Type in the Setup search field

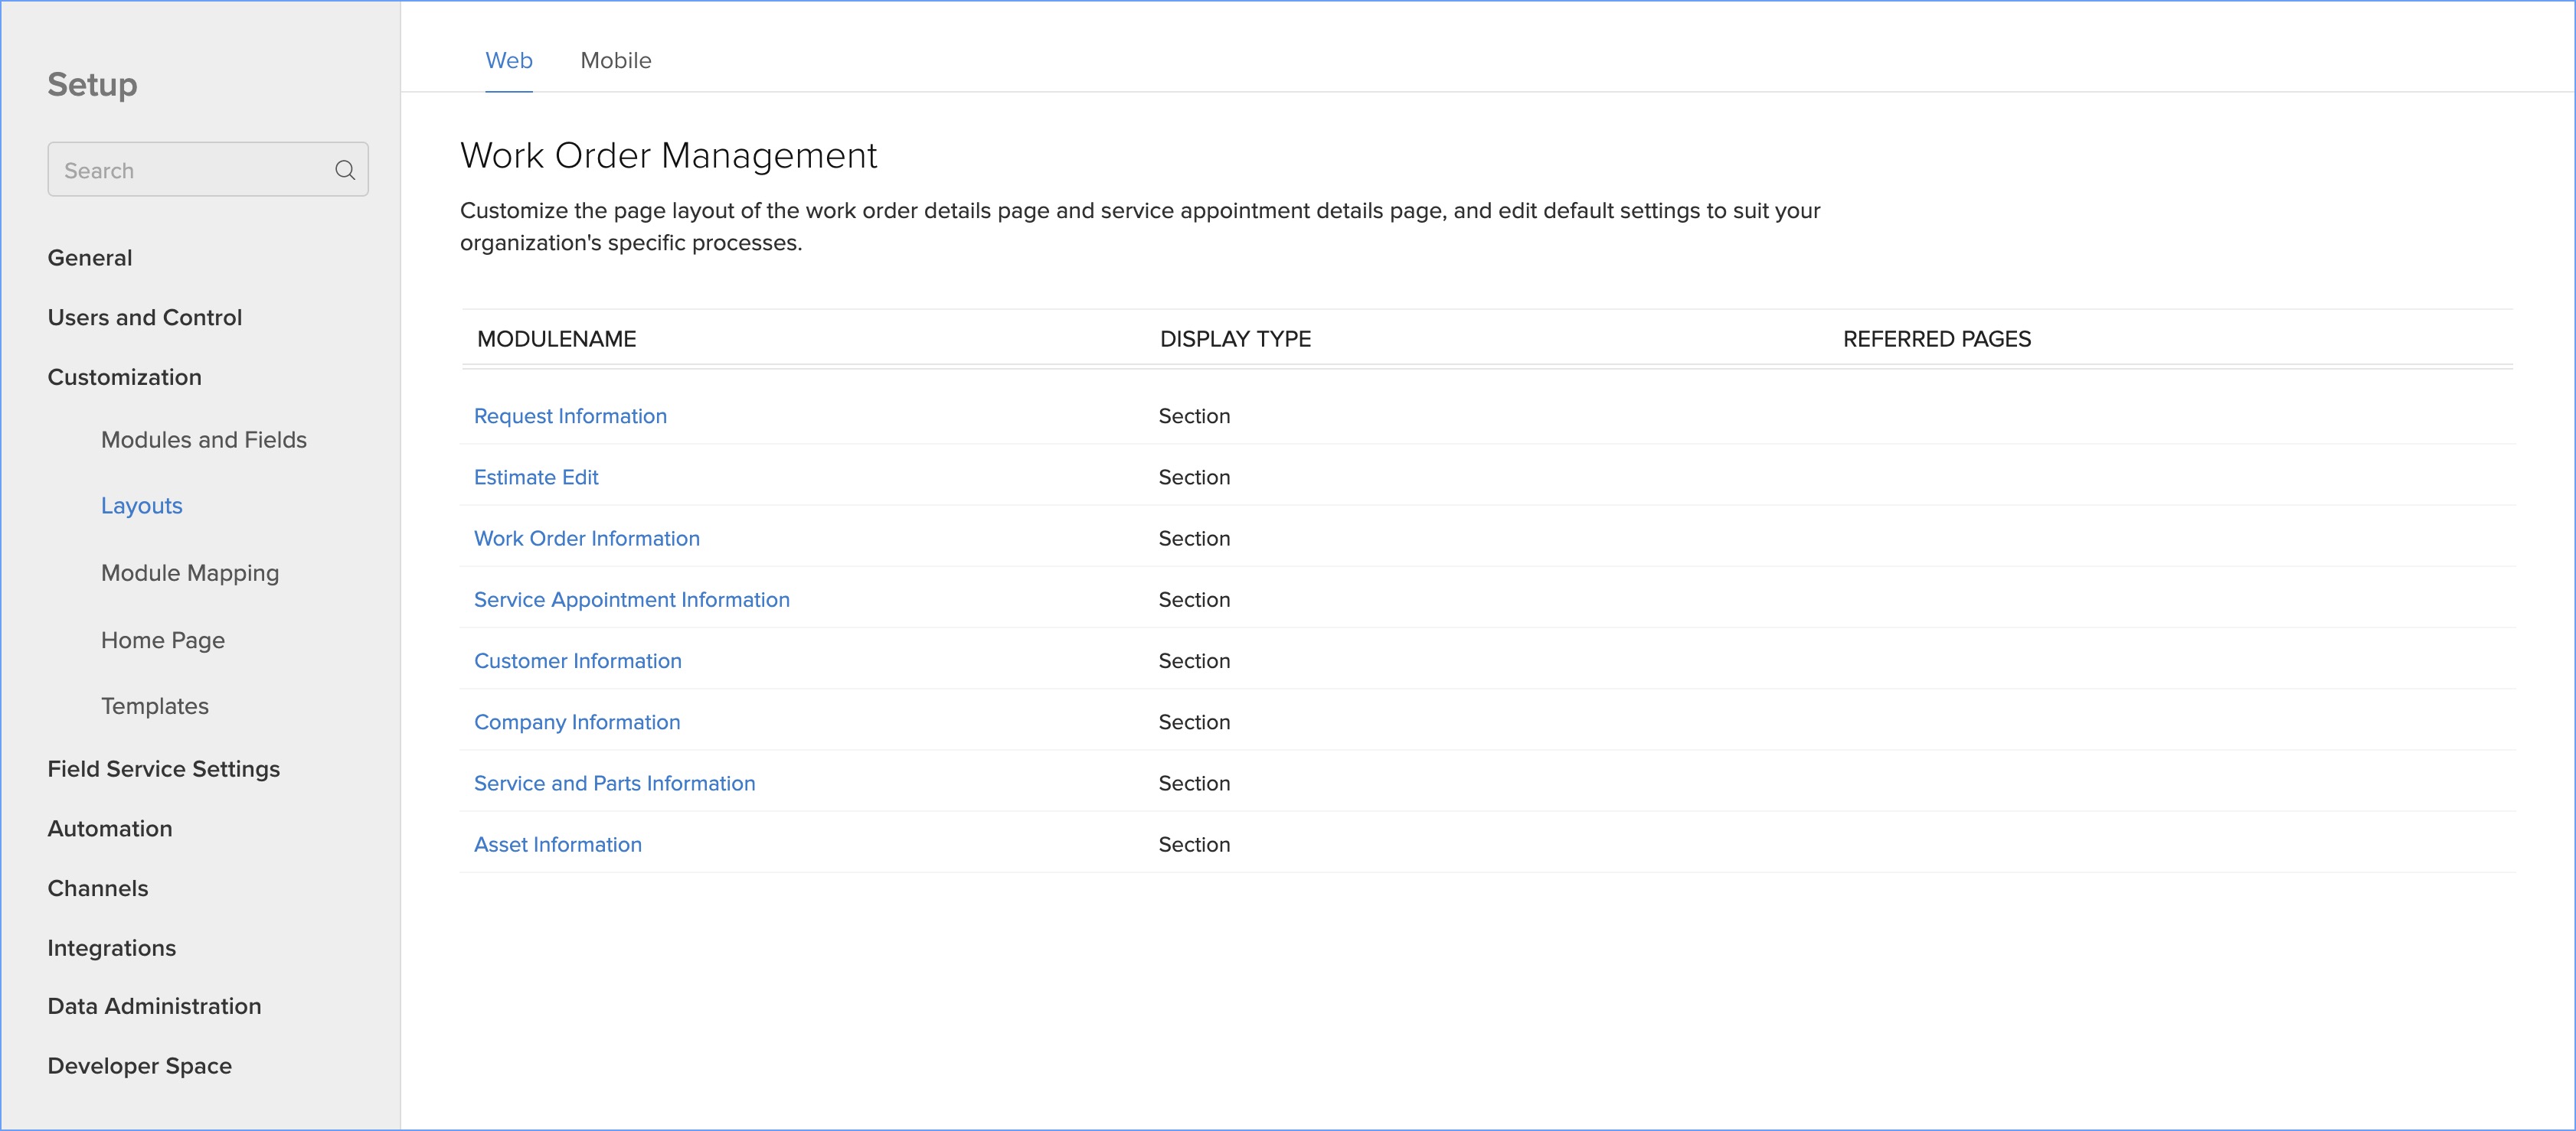pos(190,170)
